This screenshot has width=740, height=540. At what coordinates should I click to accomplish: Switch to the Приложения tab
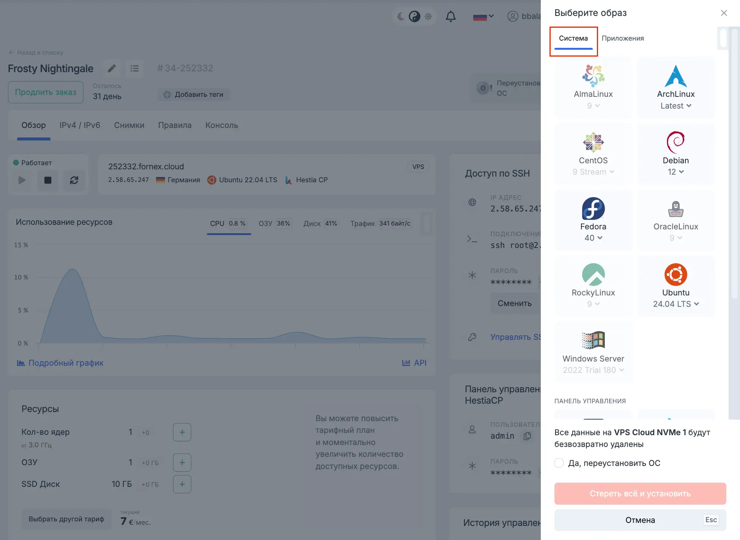pos(623,38)
